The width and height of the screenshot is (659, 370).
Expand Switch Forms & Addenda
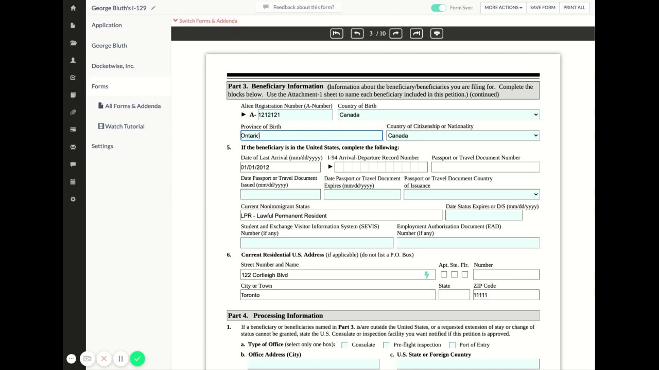click(205, 21)
